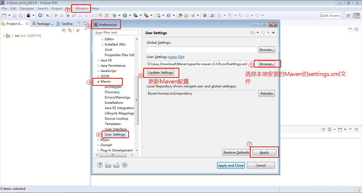Click the New file toolbar icon
Viewport: 362px width, 193px height.
pyautogui.click(x=4, y=15)
